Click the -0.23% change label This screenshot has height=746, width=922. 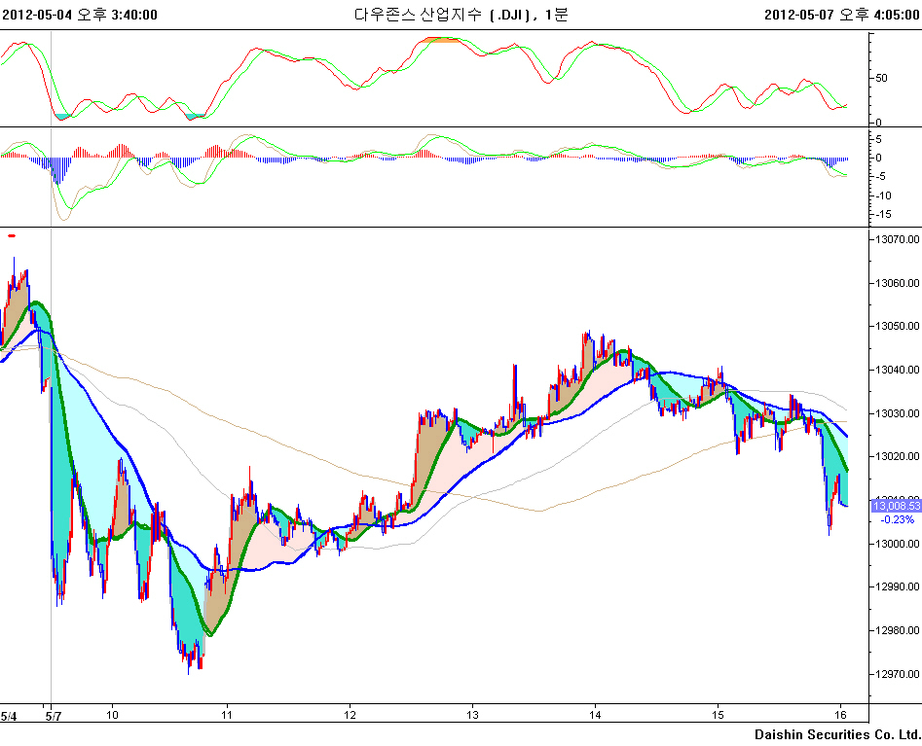(x=897, y=519)
